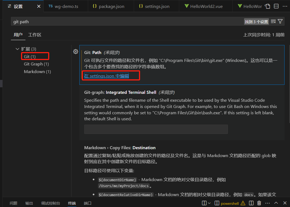Kill the terminal with the trash icon
This screenshot has width=290, height=207.
pos(259,203)
